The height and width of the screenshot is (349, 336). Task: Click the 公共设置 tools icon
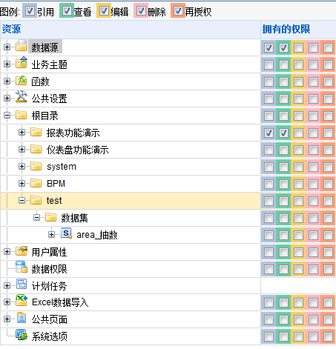click(x=22, y=96)
